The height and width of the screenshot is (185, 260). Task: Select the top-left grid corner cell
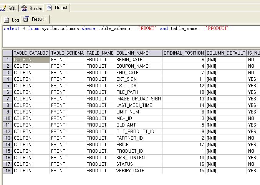pyautogui.click(x=8, y=53)
